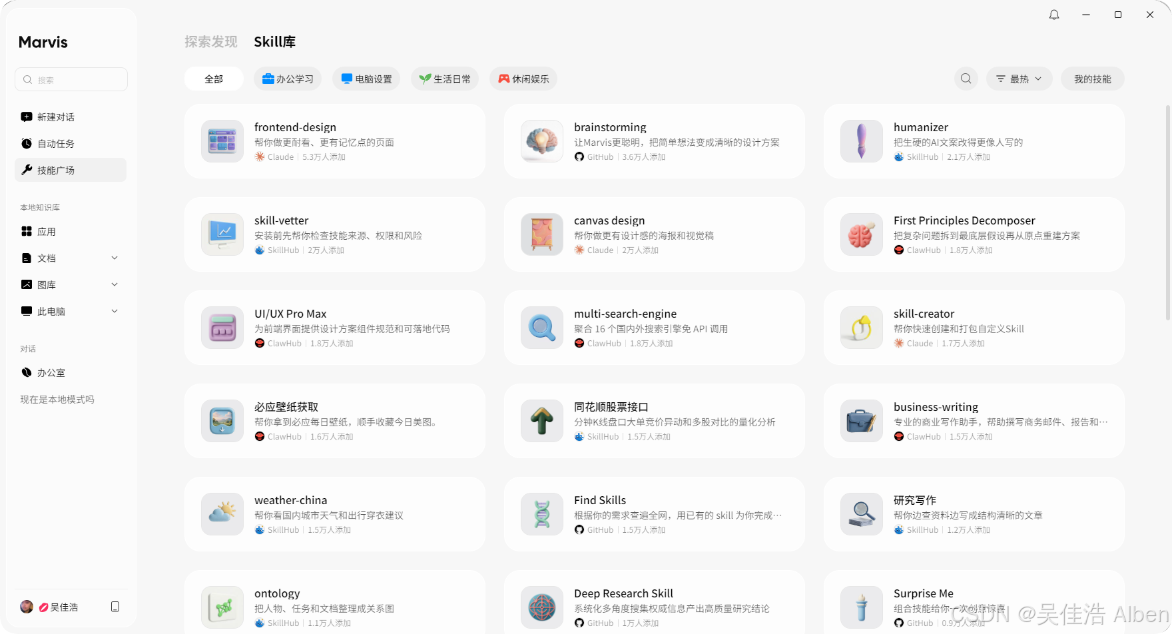The height and width of the screenshot is (634, 1172).
Task: Switch to the 探索发现 tab
Action: point(211,41)
